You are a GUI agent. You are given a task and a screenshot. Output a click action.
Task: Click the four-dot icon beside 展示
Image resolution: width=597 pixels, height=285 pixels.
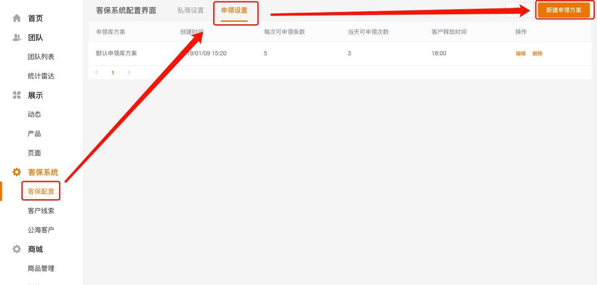coord(17,95)
